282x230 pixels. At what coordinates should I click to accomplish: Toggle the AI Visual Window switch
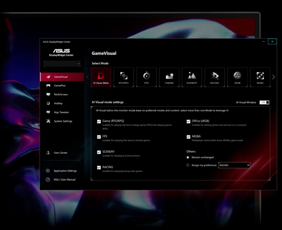pyautogui.click(x=264, y=102)
